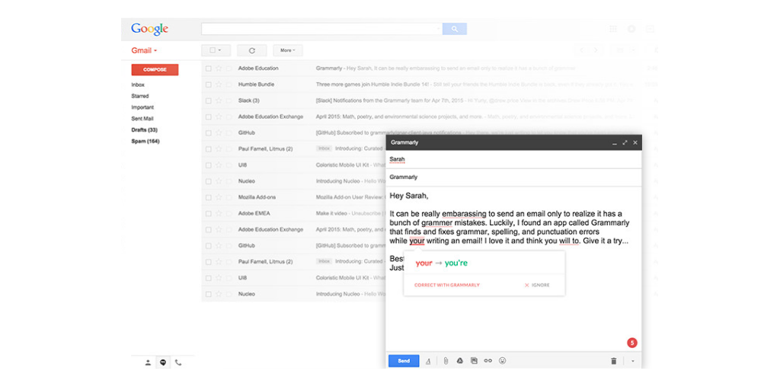Click the insert photo icon
The width and height of the screenshot is (780, 390).
pyautogui.click(x=474, y=361)
